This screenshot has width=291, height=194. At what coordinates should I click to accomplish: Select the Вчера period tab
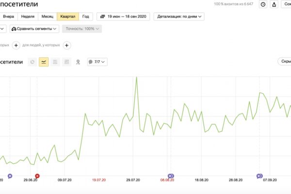click(9, 16)
